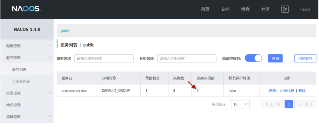
Task: Select the public namespace tab
Action: coord(66,31)
